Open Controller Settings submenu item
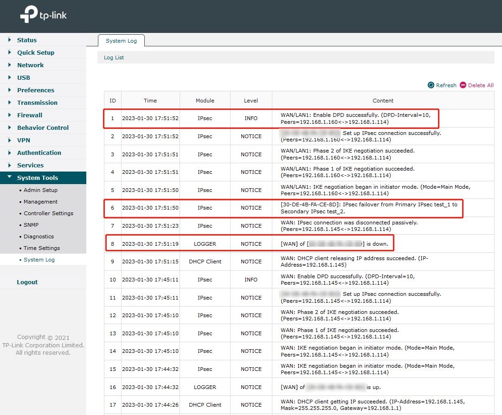Viewport: 502px width, 415px height. pyautogui.click(x=48, y=213)
